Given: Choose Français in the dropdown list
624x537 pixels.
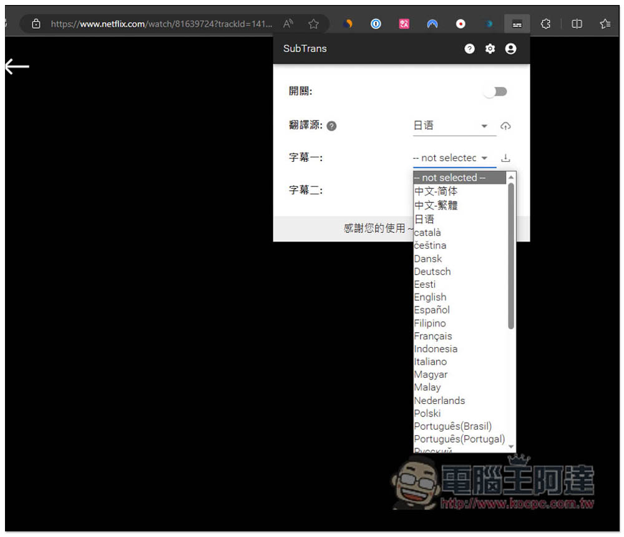Looking at the screenshot, I should pos(433,336).
